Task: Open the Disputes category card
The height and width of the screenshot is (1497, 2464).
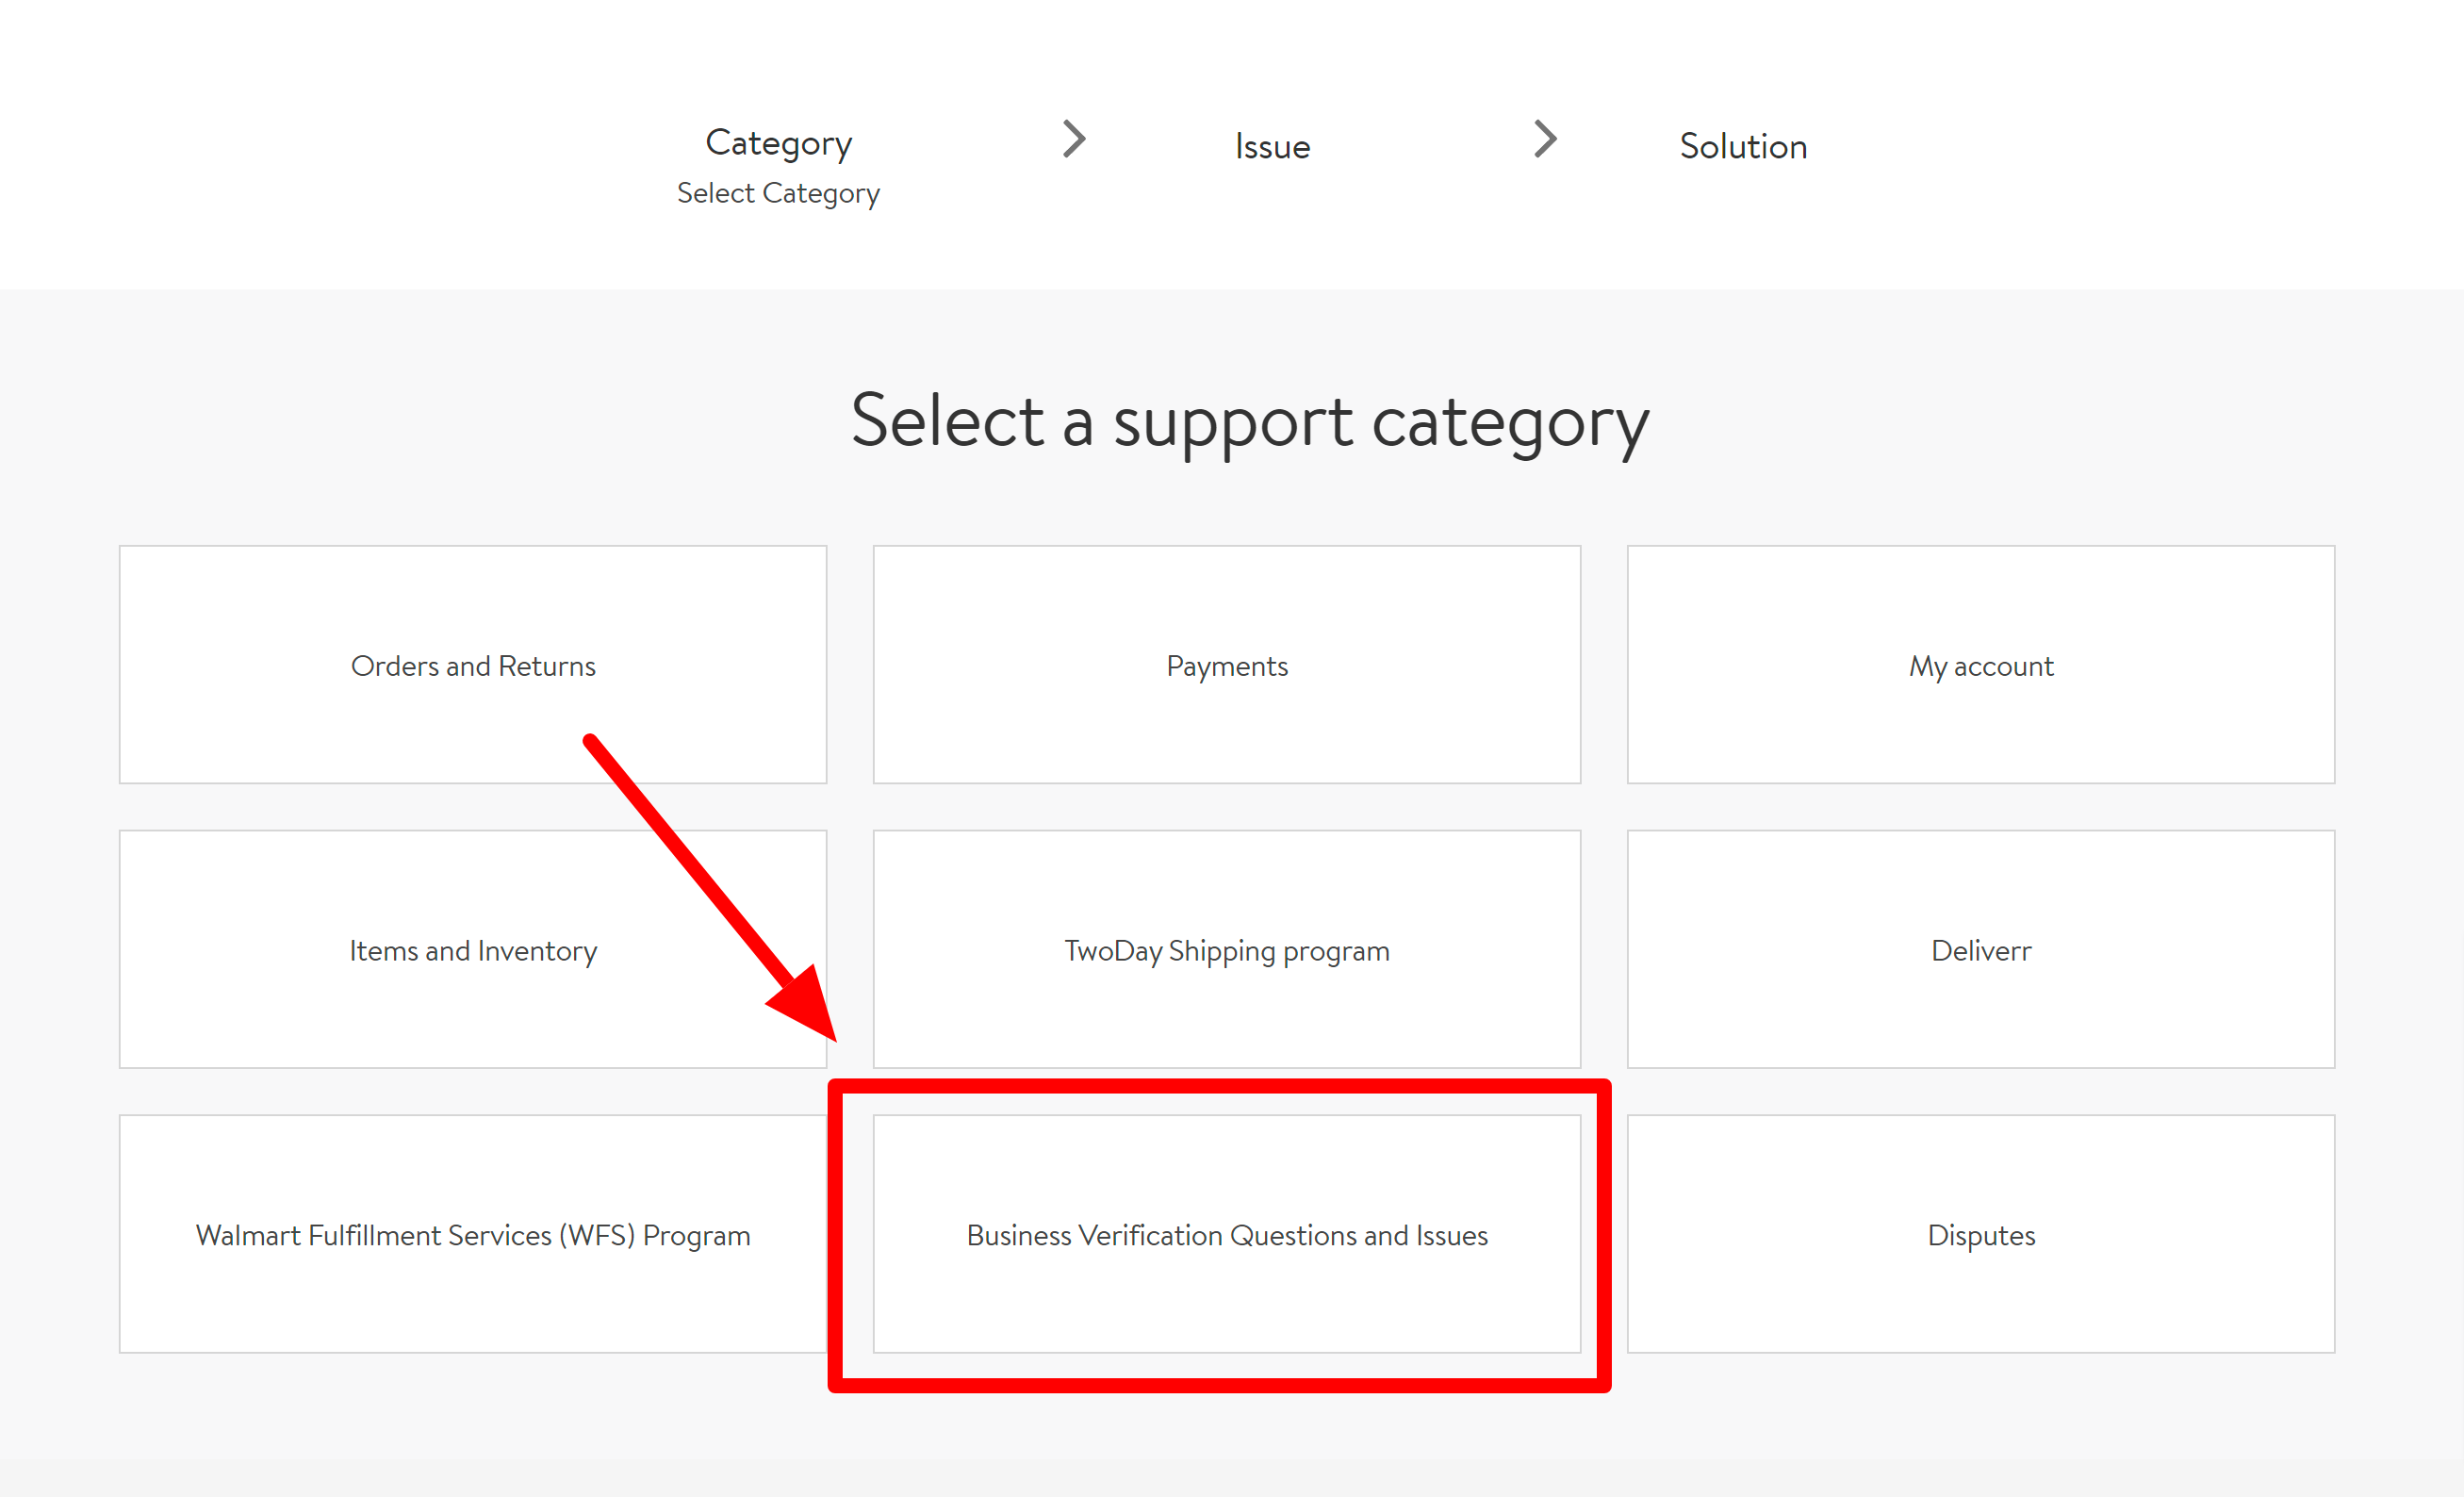Action: (1980, 1234)
